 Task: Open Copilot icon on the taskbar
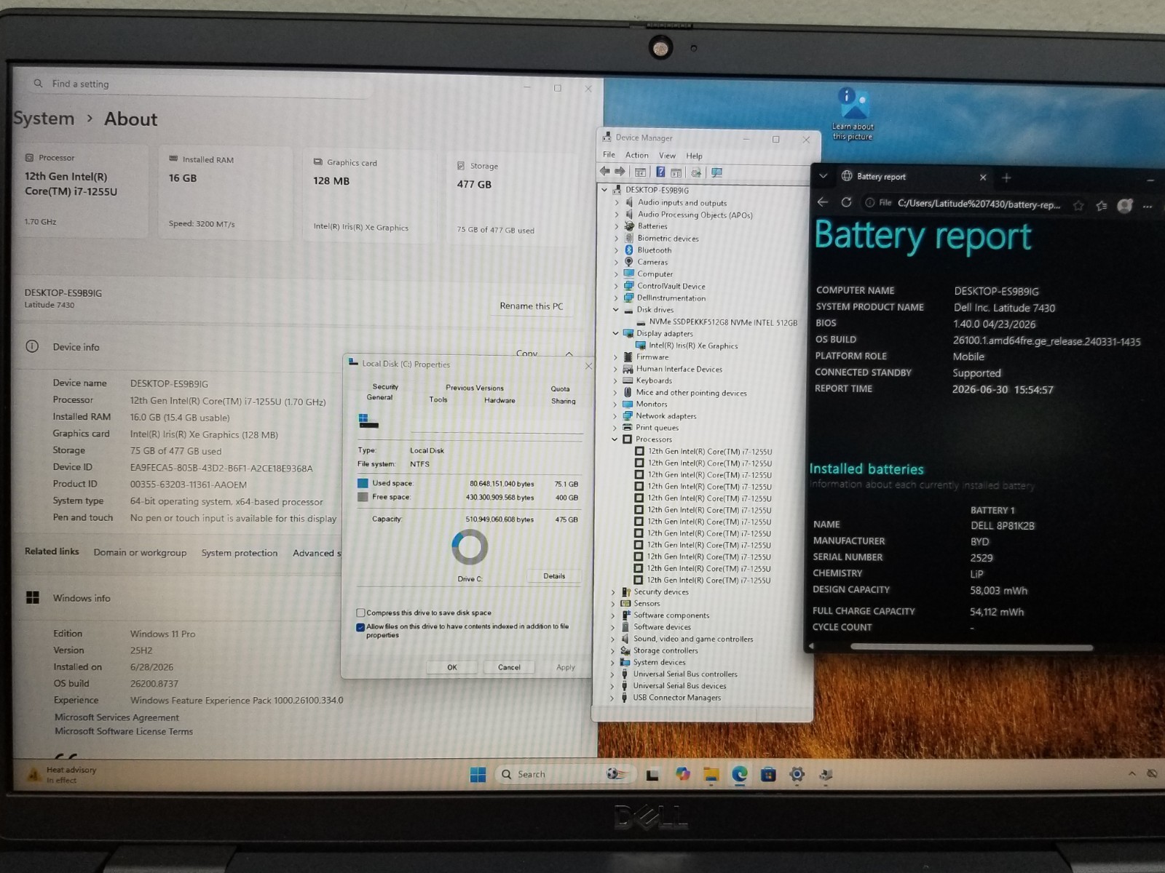point(682,774)
